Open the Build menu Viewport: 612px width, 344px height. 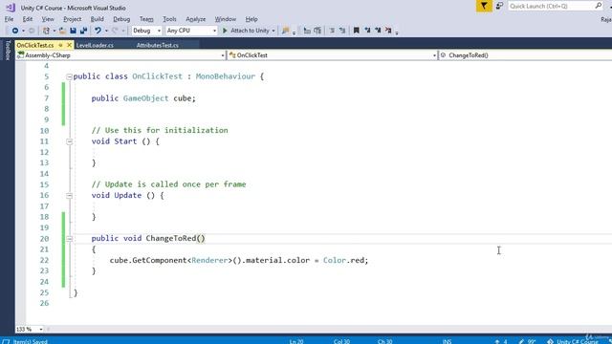click(97, 19)
